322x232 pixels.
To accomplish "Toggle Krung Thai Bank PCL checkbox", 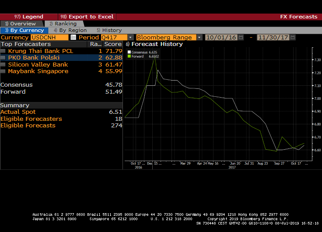I will 3,51.
